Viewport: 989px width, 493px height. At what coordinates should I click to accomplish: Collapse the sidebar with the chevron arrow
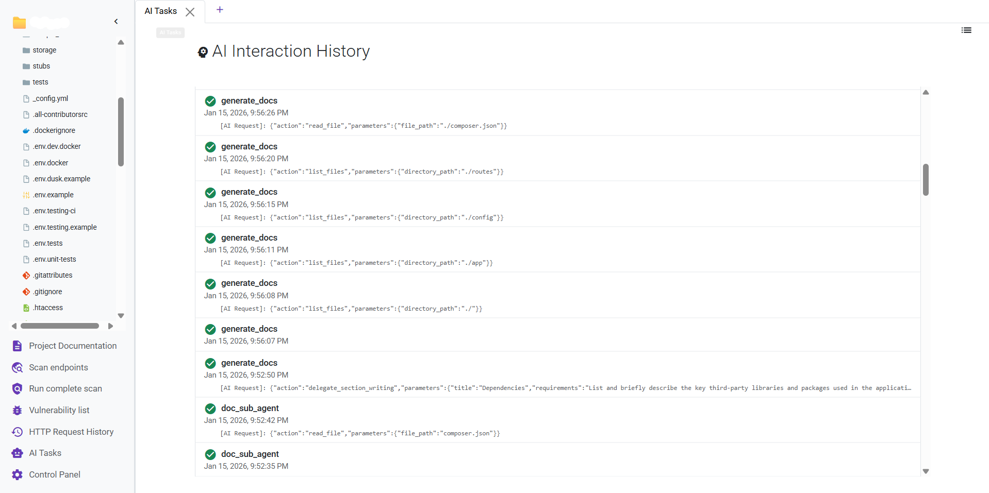pyautogui.click(x=116, y=21)
